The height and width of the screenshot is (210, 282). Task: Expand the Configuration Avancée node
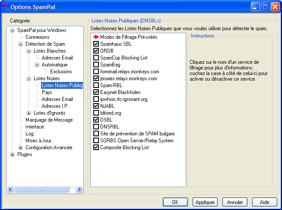(x=20, y=147)
